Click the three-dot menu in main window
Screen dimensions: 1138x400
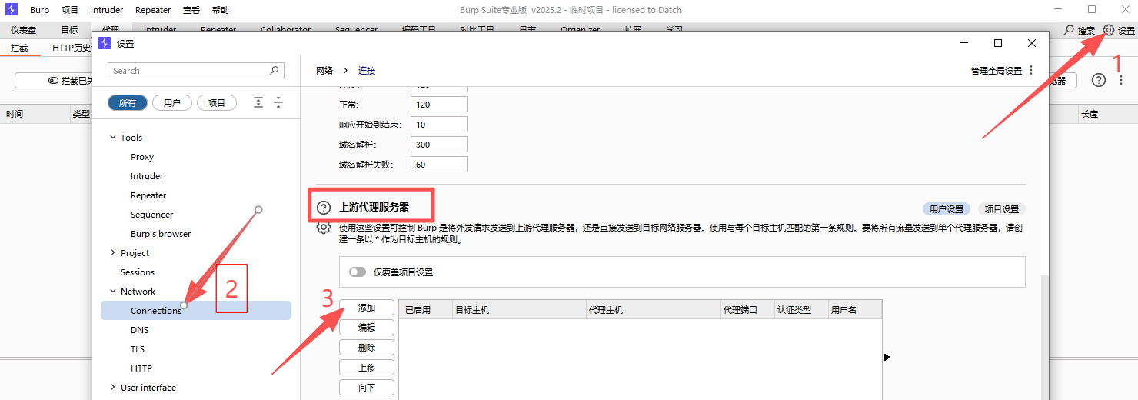[x=1122, y=80]
